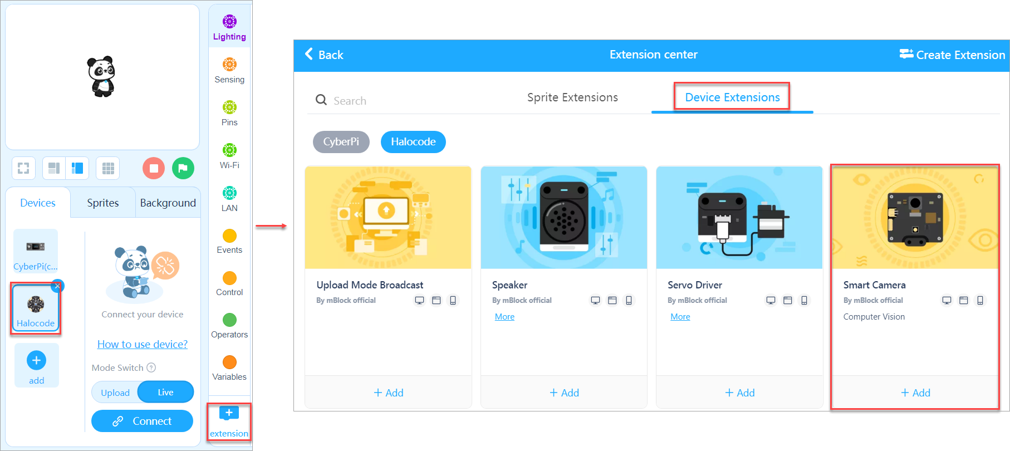Switch to the Devices tab
The width and height of the screenshot is (1010, 451).
(x=38, y=203)
